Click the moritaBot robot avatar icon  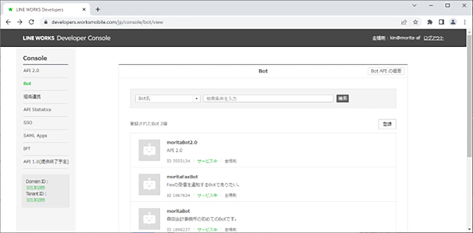[x=149, y=218]
